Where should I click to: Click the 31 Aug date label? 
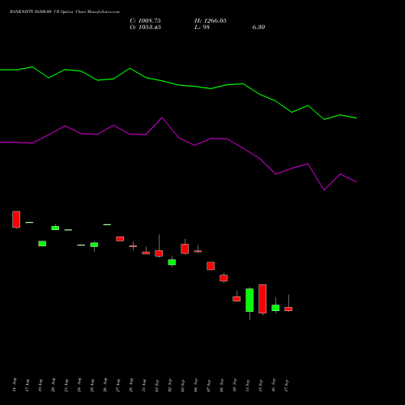tap(144, 385)
